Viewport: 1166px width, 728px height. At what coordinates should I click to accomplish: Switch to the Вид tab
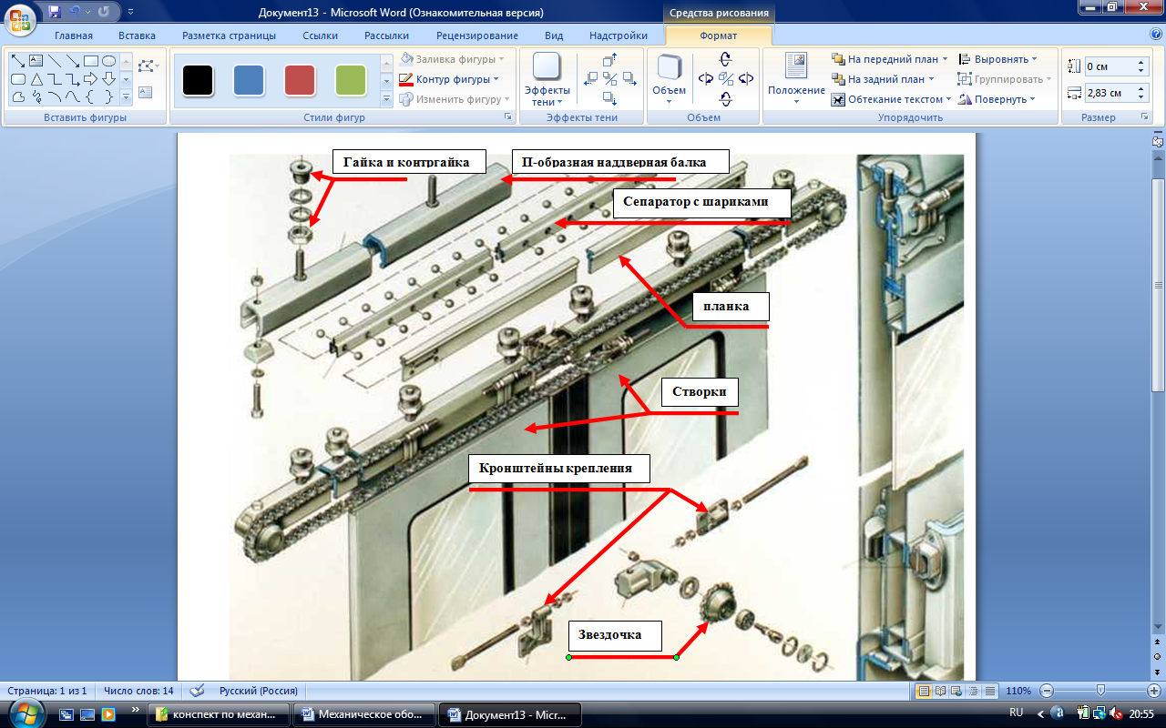coord(554,35)
